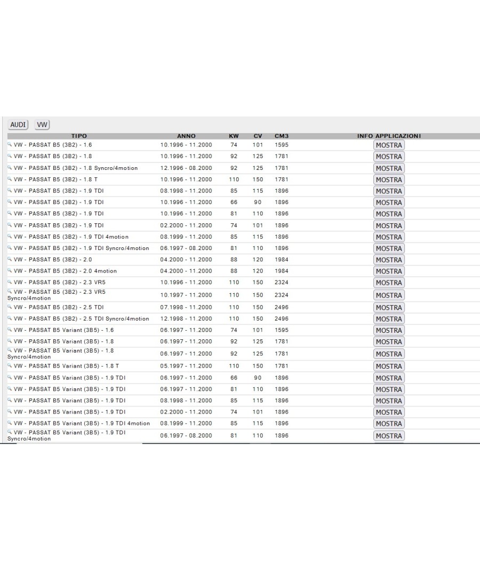Viewport: 480px width, 561px height.
Task: Click magnifier icon for 3B2 1.9 TDI 10.1996 81 kW
Action: [10, 213]
